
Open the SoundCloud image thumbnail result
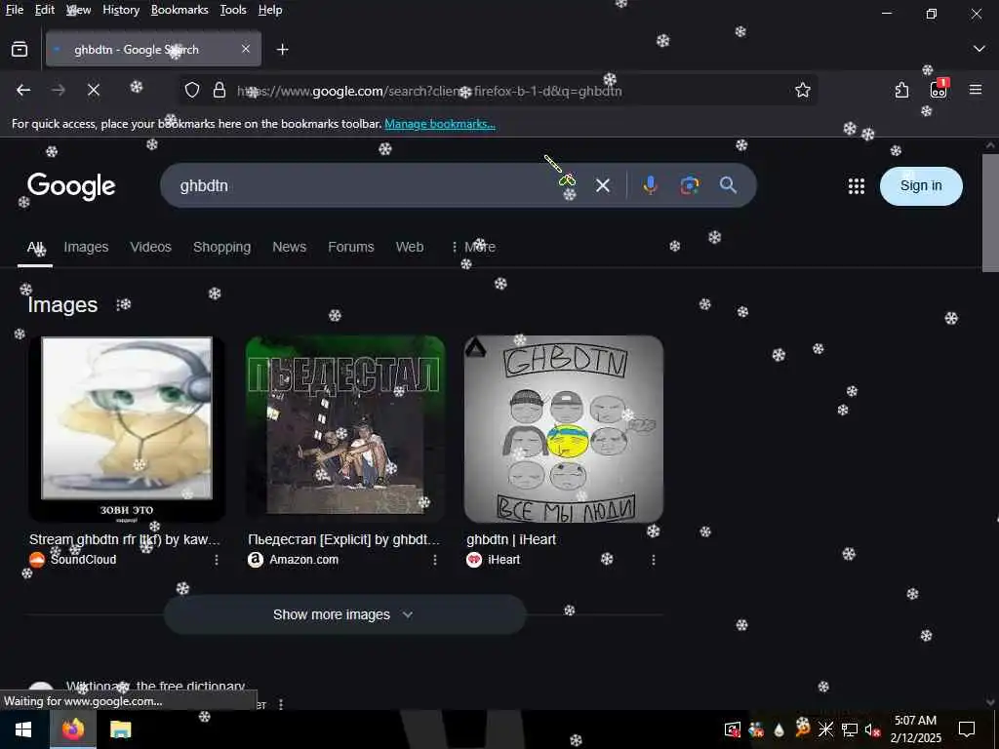(x=127, y=429)
